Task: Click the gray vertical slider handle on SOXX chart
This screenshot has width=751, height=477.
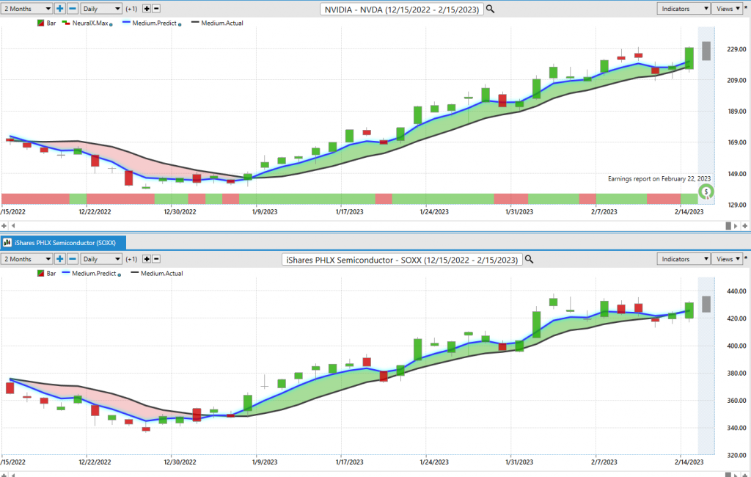Action: tap(706, 304)
